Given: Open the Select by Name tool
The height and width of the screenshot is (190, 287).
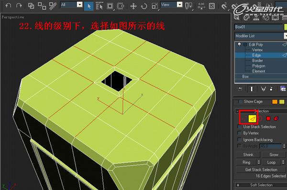Looking at the screenshot, I should pos(99,6).
